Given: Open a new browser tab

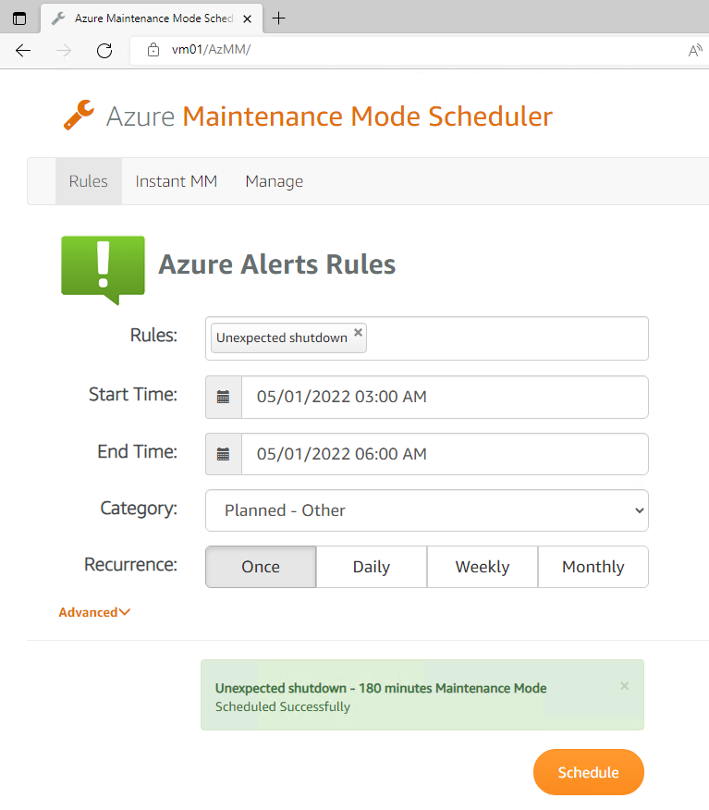Looking at the screenshot, I should (279, 18).
